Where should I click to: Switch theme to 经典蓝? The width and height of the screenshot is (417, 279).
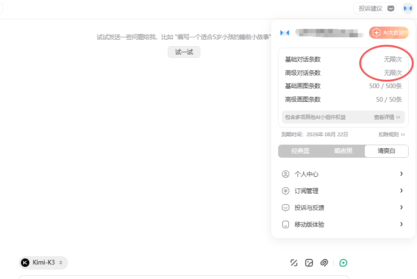click(300, 151)
